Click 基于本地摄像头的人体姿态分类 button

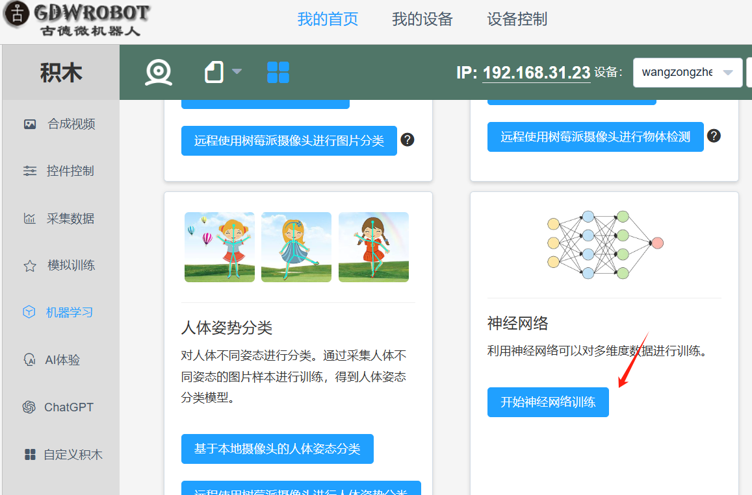click(x=277, y=449)
